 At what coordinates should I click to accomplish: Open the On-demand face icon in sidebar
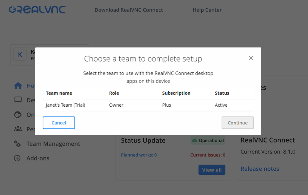18,115
